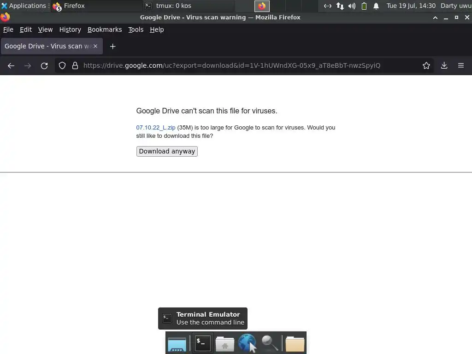Viewport: 472px width, 354px height.
Task: Click the Download anyway button
Action: click(167, 151)
